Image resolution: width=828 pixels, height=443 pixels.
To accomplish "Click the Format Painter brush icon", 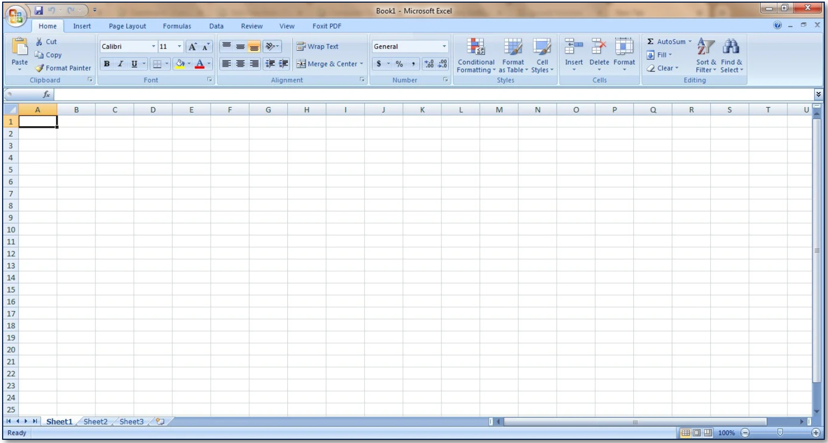I will click(39, 68).
